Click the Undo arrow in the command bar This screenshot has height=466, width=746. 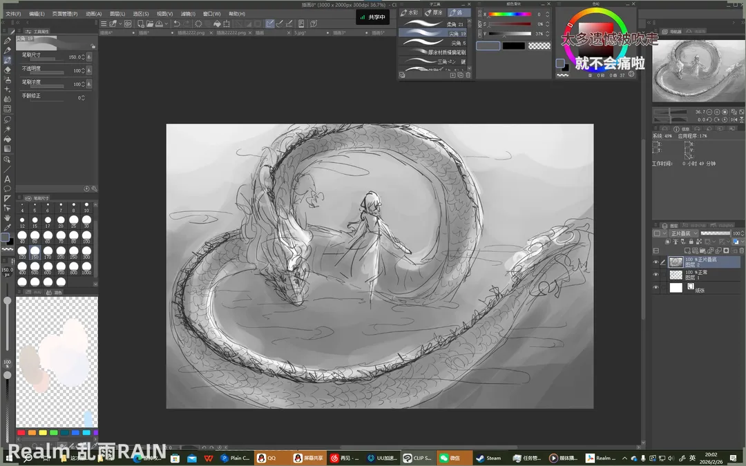(x=177, y=23)
